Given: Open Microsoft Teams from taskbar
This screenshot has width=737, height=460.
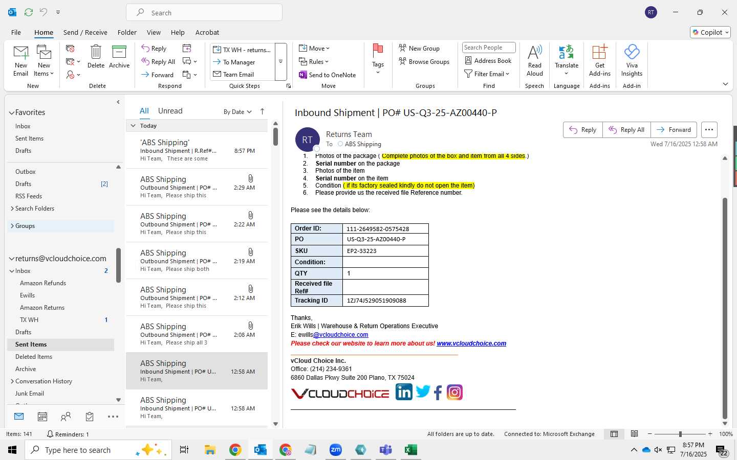Looking at the screenshot, I should [385, 450].
